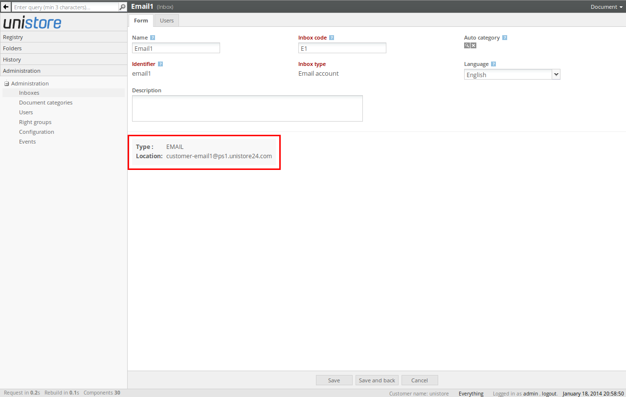Open Configuration in tree
Screen dimensions: 626x397
pyautogui.click(x=37, y=132)
